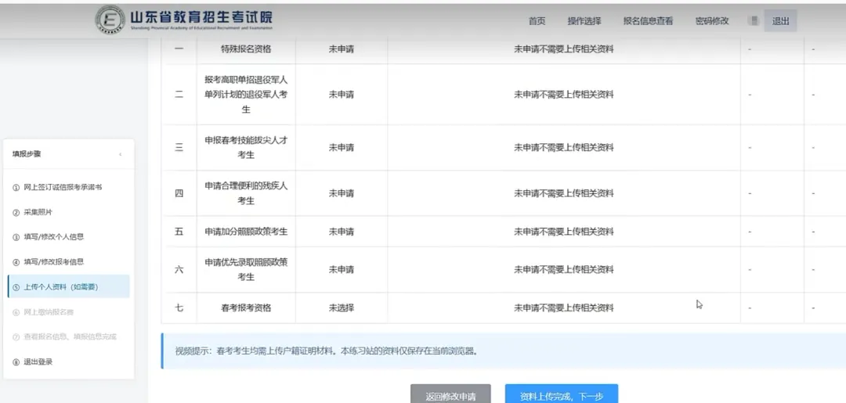Click the 报考高职单招退役军人 row label
This screenshot has height=403, width=846.
pyautogui.click(x=246, y=95)
